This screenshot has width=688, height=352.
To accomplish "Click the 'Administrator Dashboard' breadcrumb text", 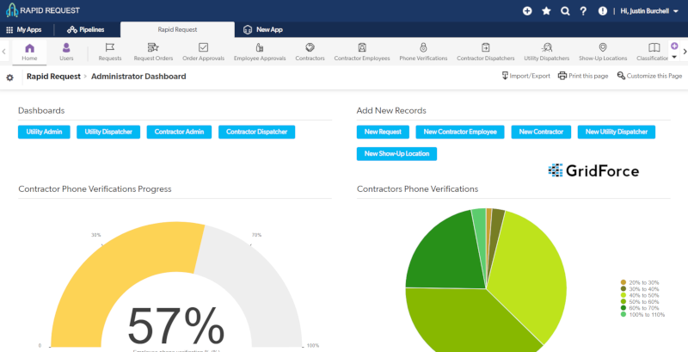I will click(138, 77).
